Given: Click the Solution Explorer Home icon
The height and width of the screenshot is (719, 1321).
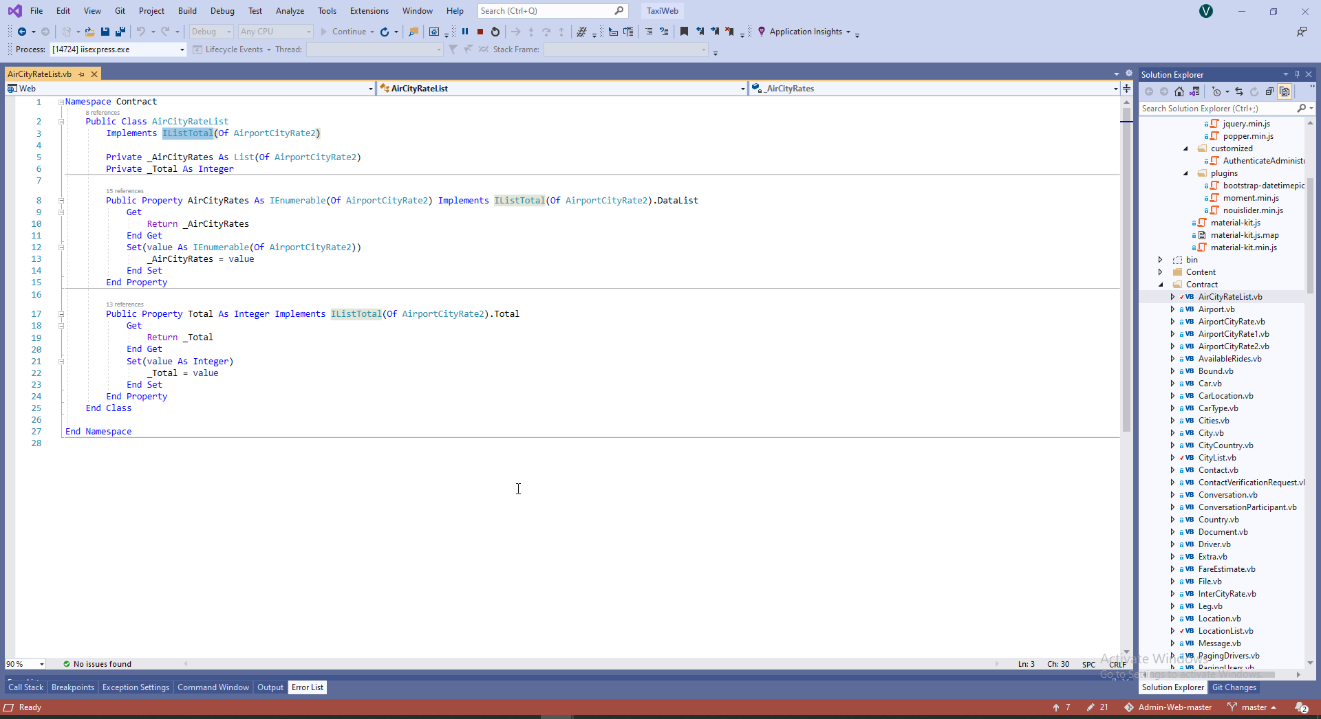Looking at the screenshot, I should pyautogui.click(x=1179, y=91).
